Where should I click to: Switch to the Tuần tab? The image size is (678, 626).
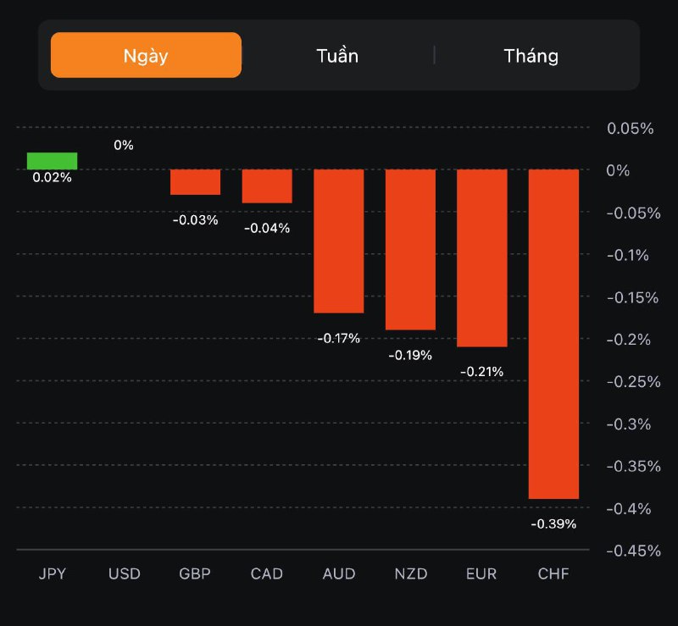tap(337, 56)
